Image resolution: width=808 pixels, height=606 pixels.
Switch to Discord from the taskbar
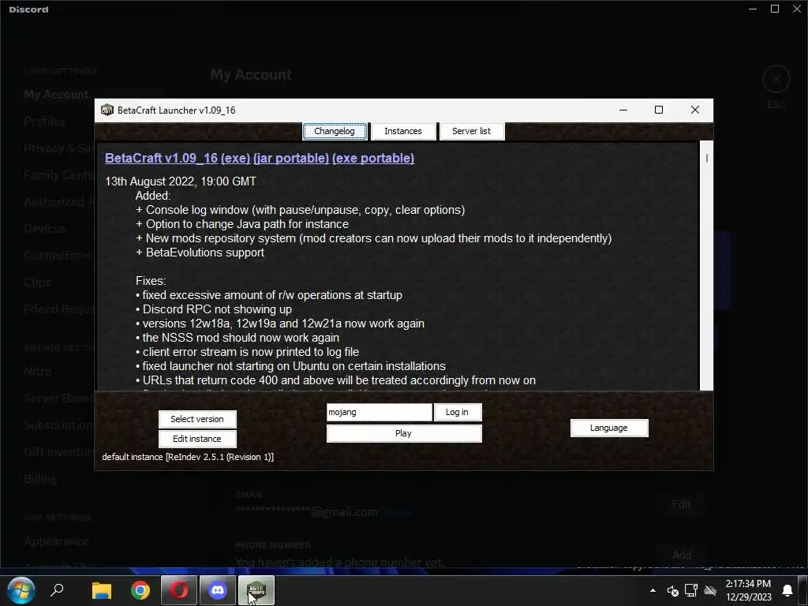click(218, 590)
